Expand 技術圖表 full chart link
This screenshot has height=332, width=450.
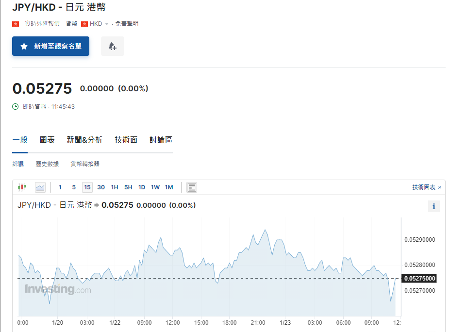pos(427,187)
